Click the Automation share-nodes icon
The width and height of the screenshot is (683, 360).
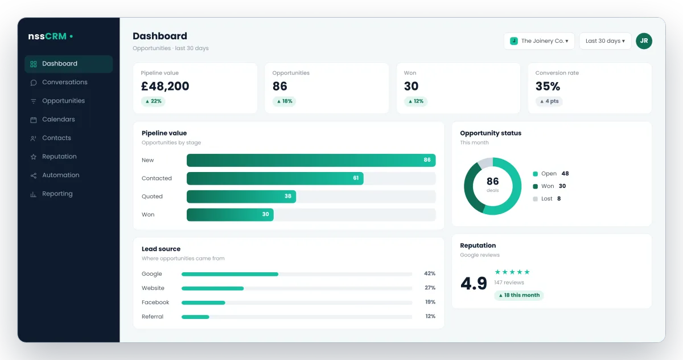(33, 175)
